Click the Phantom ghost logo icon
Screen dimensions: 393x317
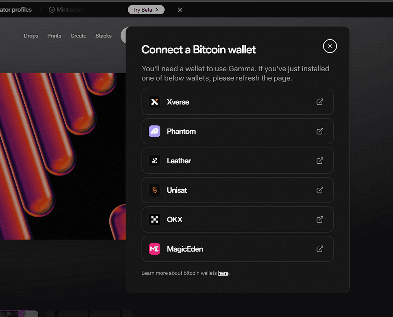point(155,131)
